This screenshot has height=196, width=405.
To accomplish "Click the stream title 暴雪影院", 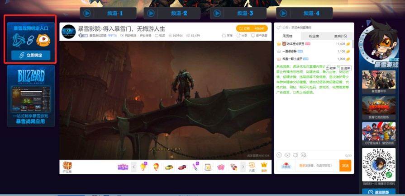I will [x=121, y=28].
